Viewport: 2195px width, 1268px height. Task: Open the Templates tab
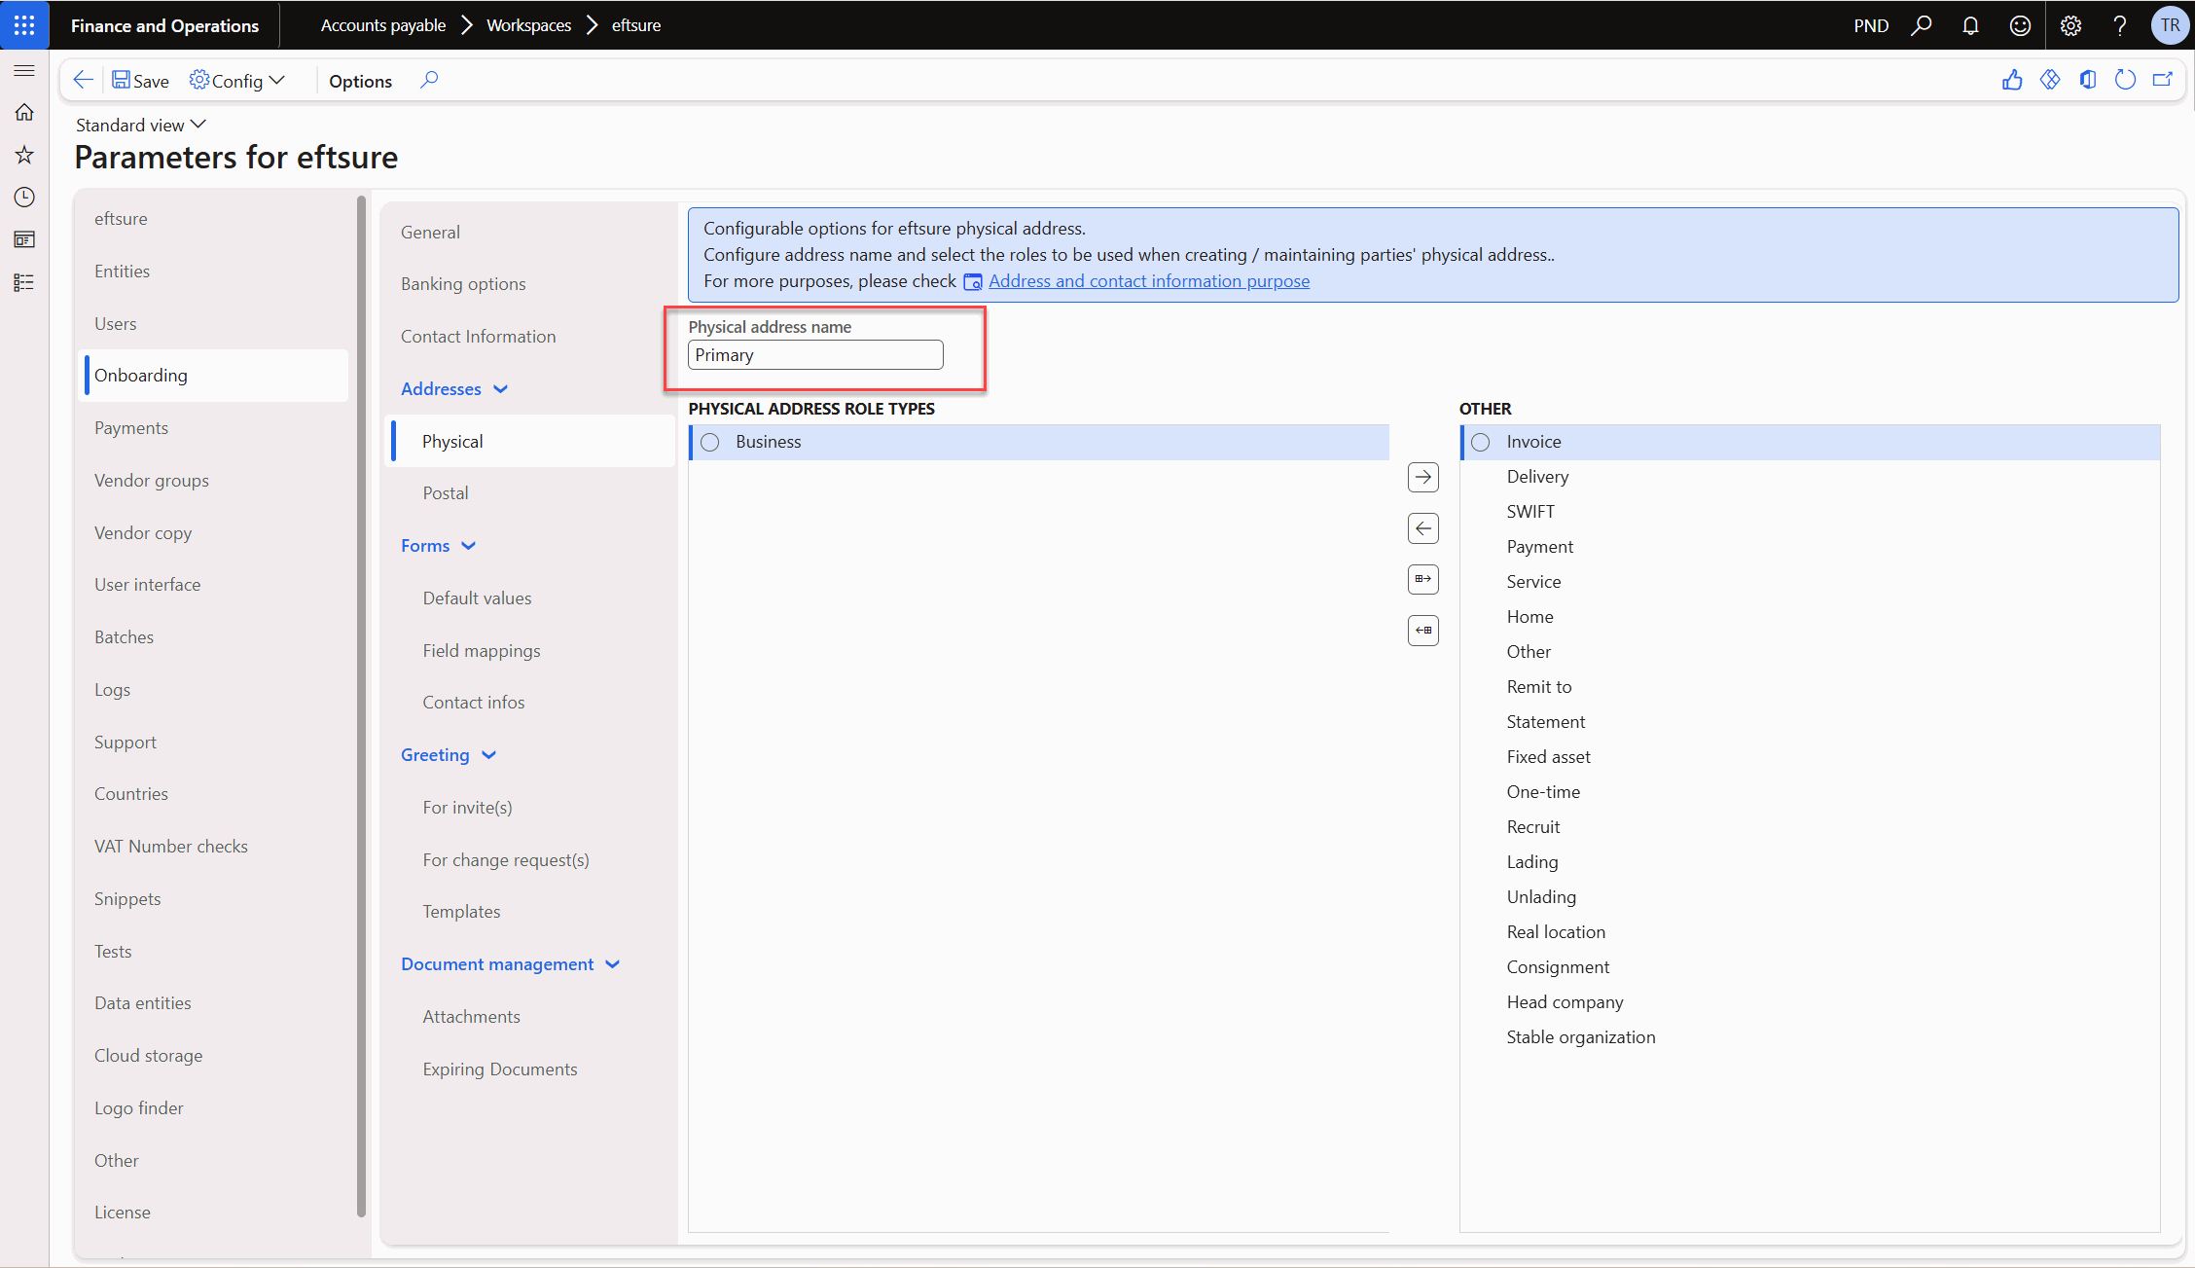pos(461,912)
